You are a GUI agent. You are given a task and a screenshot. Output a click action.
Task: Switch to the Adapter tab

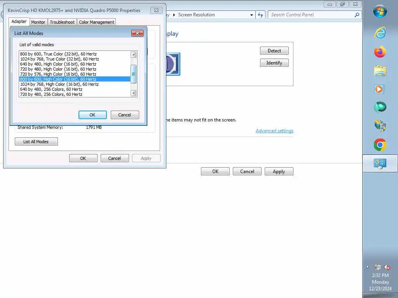(19, 22)
